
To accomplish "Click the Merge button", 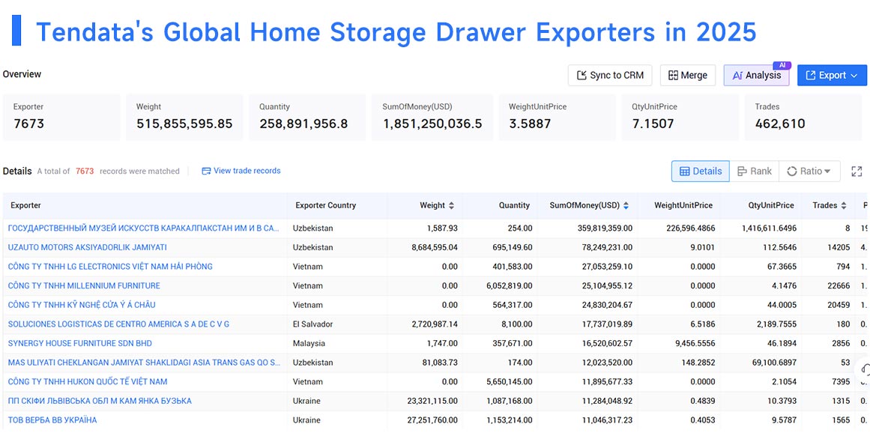I will tap(687, 76).
